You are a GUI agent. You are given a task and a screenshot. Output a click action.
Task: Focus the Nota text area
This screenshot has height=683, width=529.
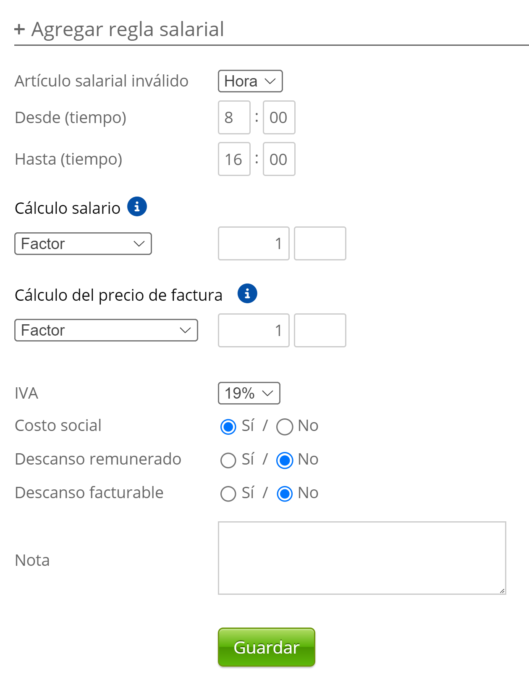362,558
